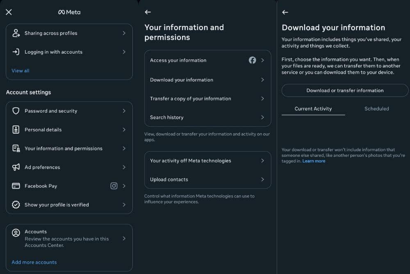Viewport: 410px width, 274px height.
Task: Click the Sharing across profiles icon
Action: coord(16,33)
